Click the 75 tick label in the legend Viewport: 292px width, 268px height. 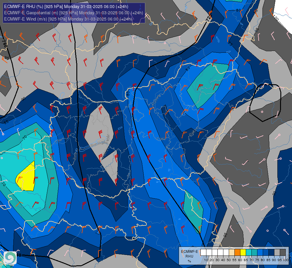coord(257,260)
